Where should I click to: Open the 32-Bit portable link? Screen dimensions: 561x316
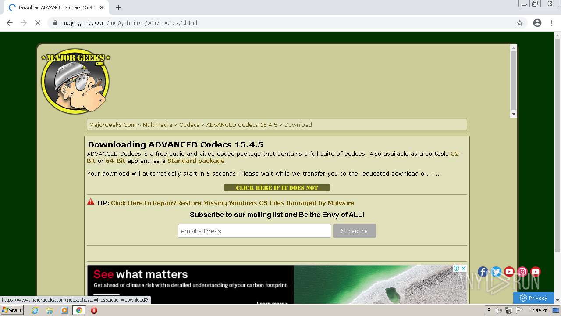456,154
